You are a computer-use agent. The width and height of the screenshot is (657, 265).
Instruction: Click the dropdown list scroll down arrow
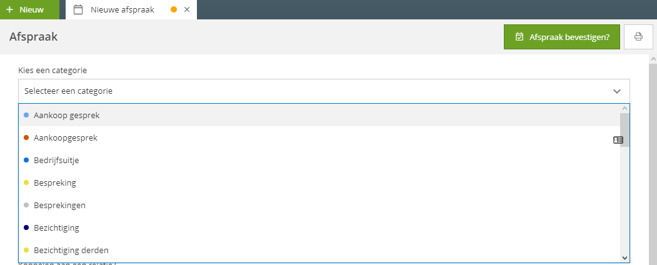coord(624,258)
